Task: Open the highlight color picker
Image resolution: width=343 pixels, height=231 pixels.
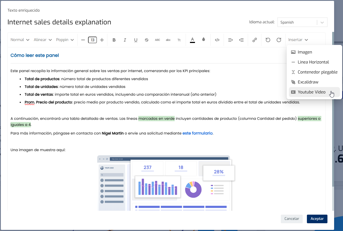Action: click(203, 40)
